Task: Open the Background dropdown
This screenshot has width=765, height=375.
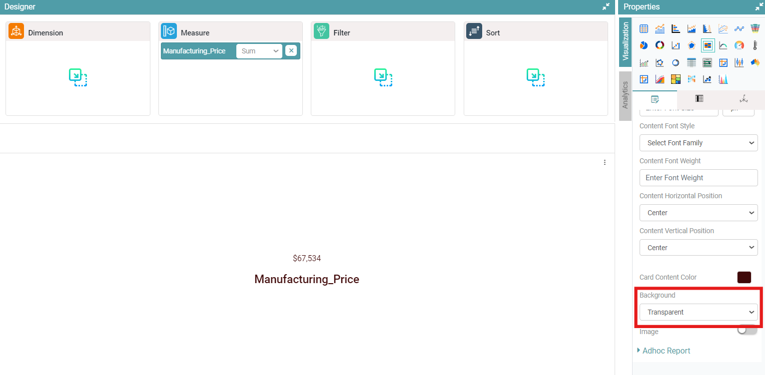Action: point(698,312)
